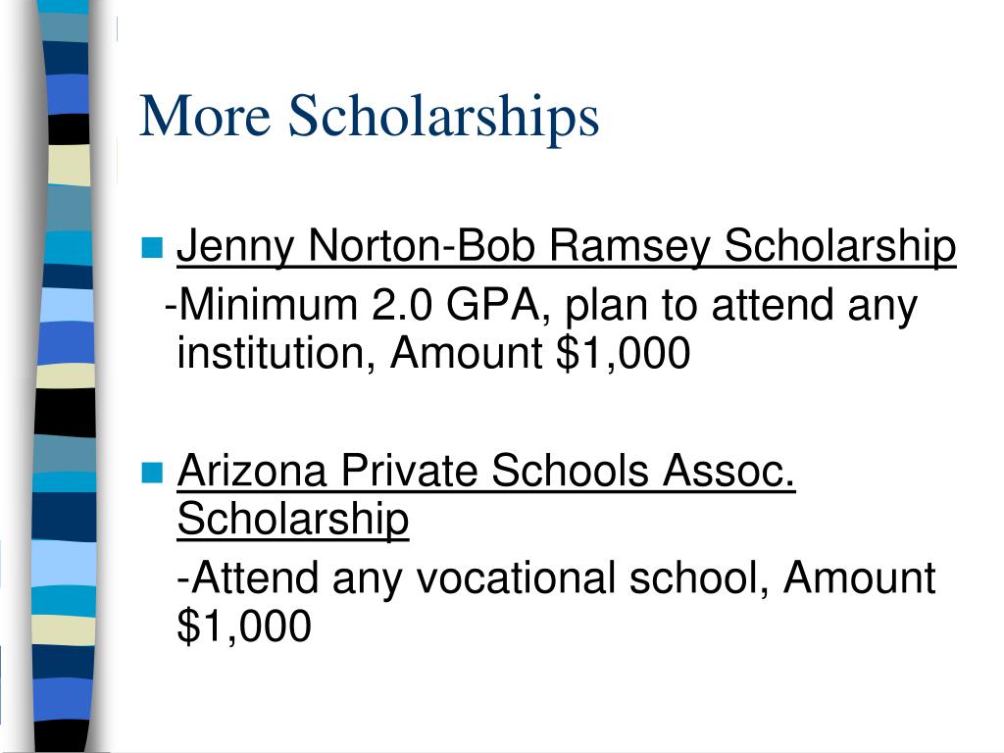Click the 'More Scholarships' slide title
The width and height of the screenshot is (1004, 753).
(x=370, y=116)
